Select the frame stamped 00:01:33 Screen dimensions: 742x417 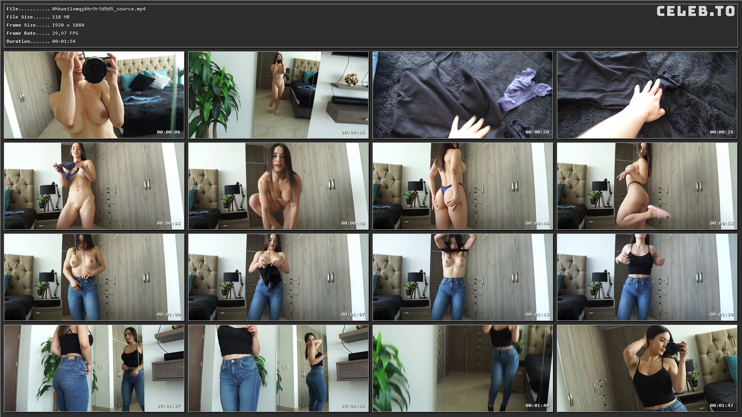point(278,368)
